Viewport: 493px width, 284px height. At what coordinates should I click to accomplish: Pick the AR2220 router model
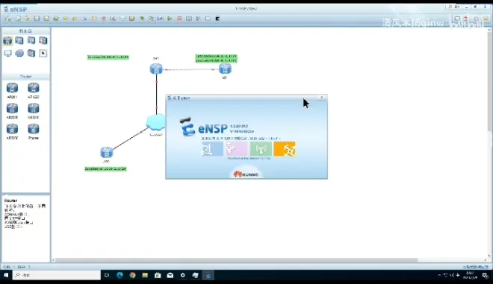(12, 111)
